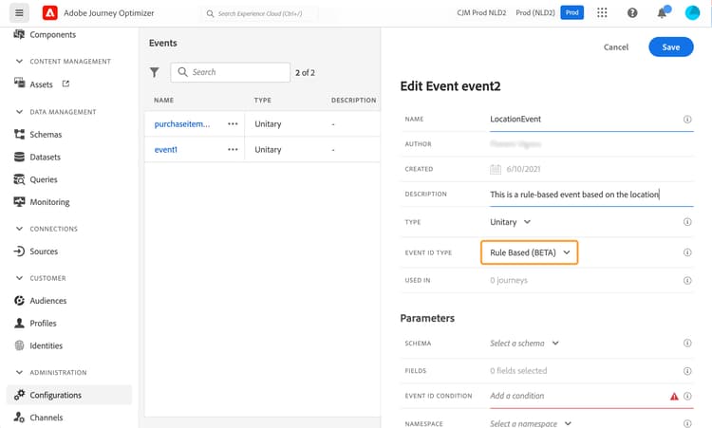Open the user profile avatar
The width and height of the screenshot is (712, 428).
point(691,13)
